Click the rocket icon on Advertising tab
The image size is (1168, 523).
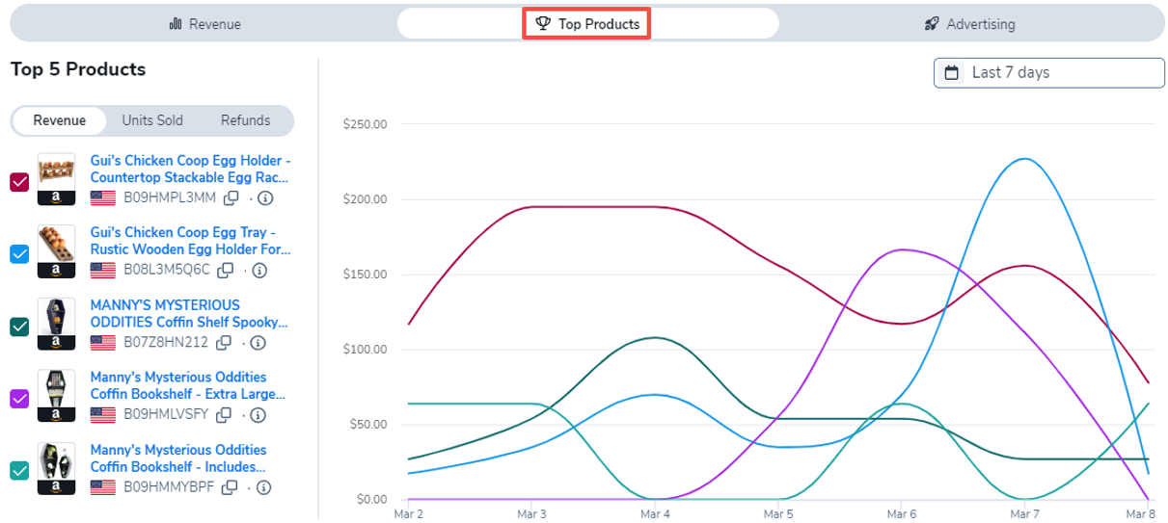click(x=932, y=24)
